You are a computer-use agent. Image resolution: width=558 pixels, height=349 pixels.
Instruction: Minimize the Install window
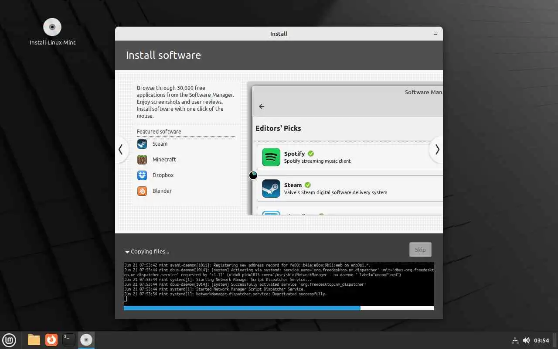point(436,34)
